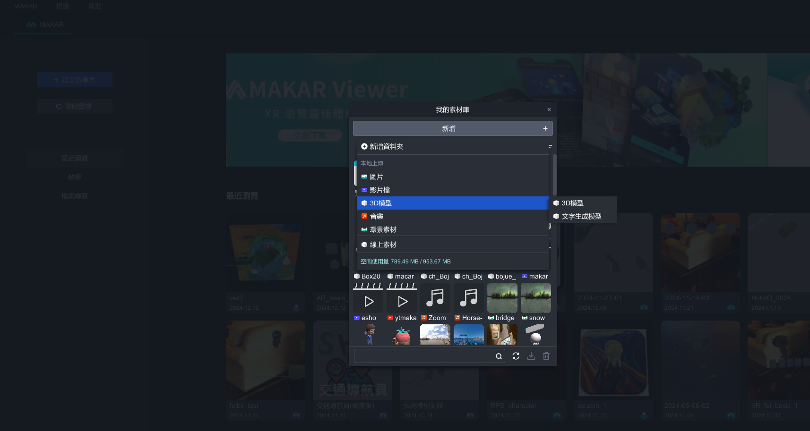This screenshot has width=810, height=431.
Task: Select the Zoom music asset thumbnail
Action: pos(435,298)
